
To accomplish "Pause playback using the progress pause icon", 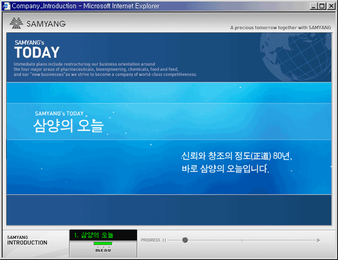I will click(165, 240).
